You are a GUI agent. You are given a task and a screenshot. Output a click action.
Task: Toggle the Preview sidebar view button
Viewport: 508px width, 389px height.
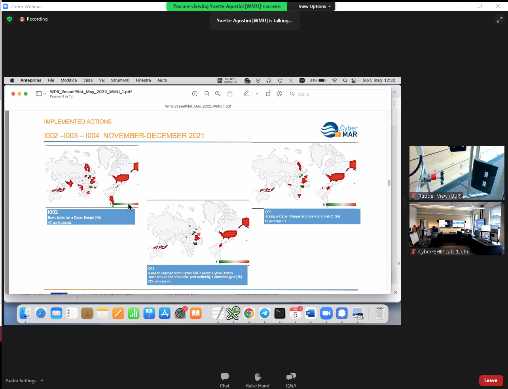39,94
